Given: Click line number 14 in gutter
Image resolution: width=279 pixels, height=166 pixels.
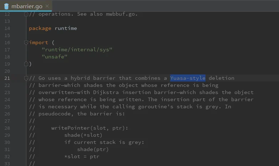Looking at the screenshot, I should coord(7,28).
